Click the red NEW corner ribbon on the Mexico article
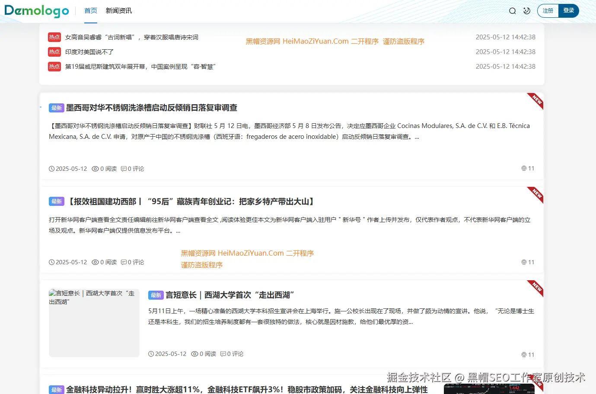596x394 pixels. click(x=535, y=101)
